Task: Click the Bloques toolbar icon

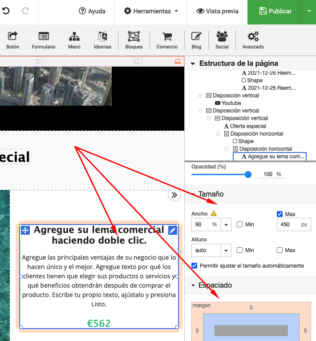Action: click(134, 40)
